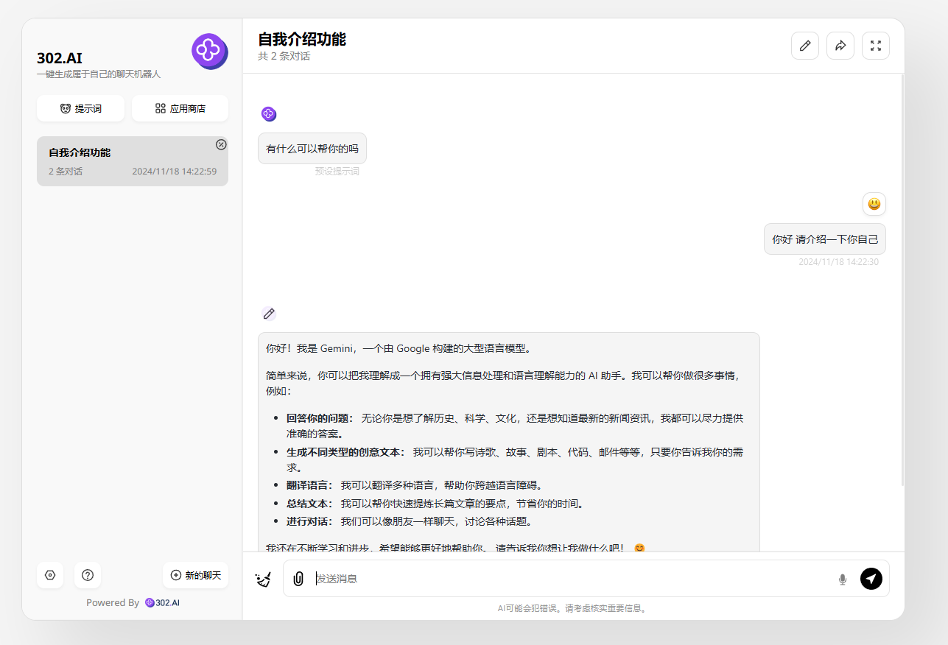The height and width of the screenshot is (645, 948).
Task: Click the 有什么可以帮你的吗 greeting bubble
Action: point(312,149)
